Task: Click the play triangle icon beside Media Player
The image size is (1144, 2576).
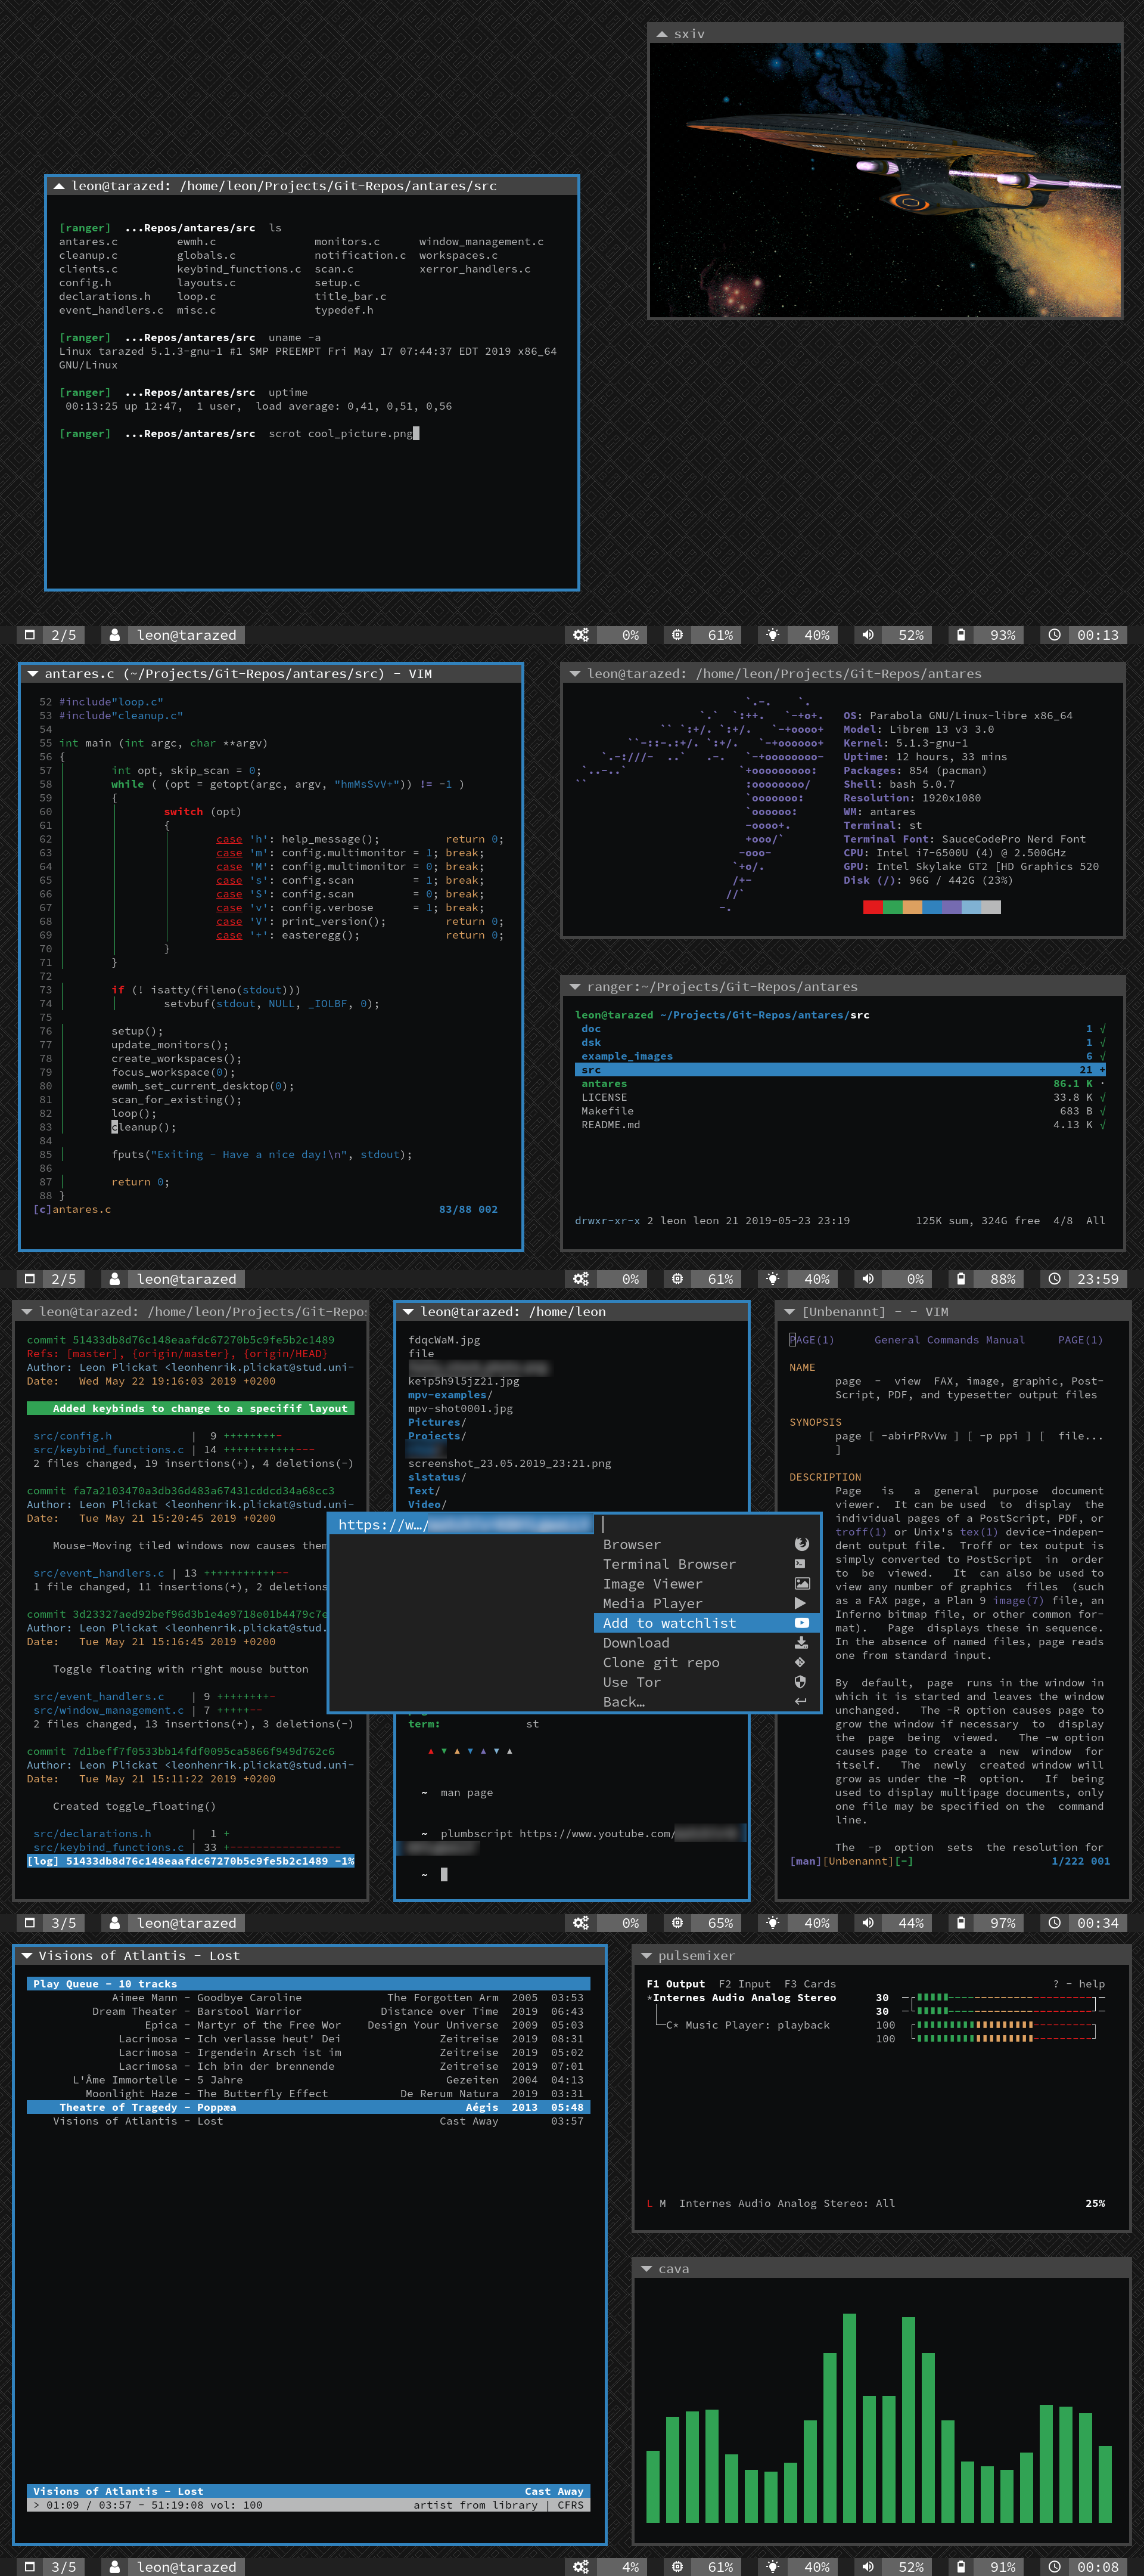Action: click(800, 1603)
